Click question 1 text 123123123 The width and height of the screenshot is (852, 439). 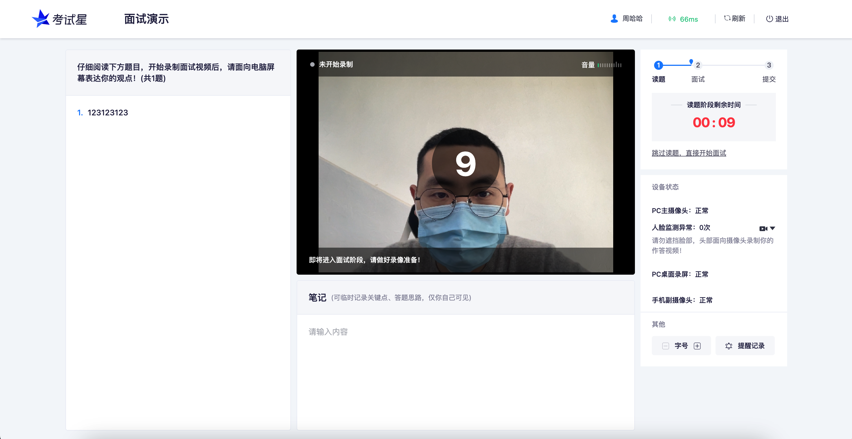point(107,113)
